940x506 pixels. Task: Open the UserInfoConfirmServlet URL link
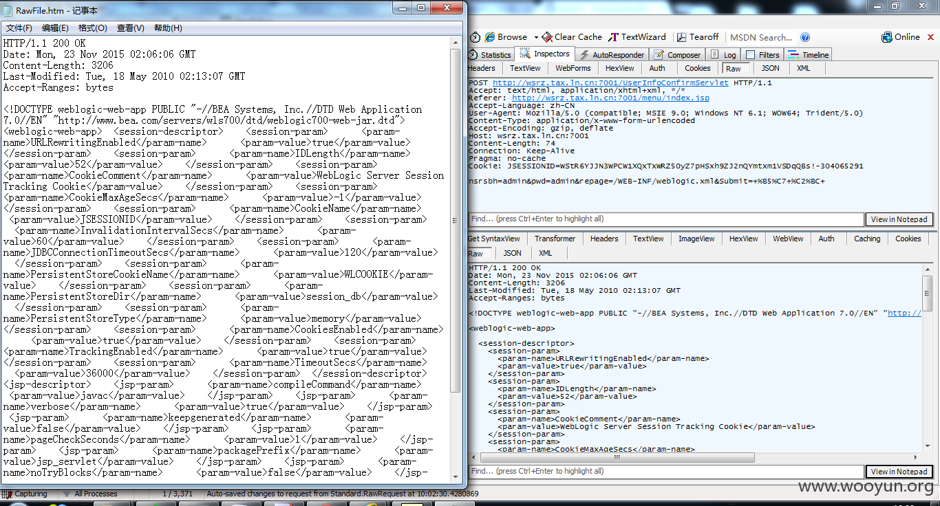(610, 82)
